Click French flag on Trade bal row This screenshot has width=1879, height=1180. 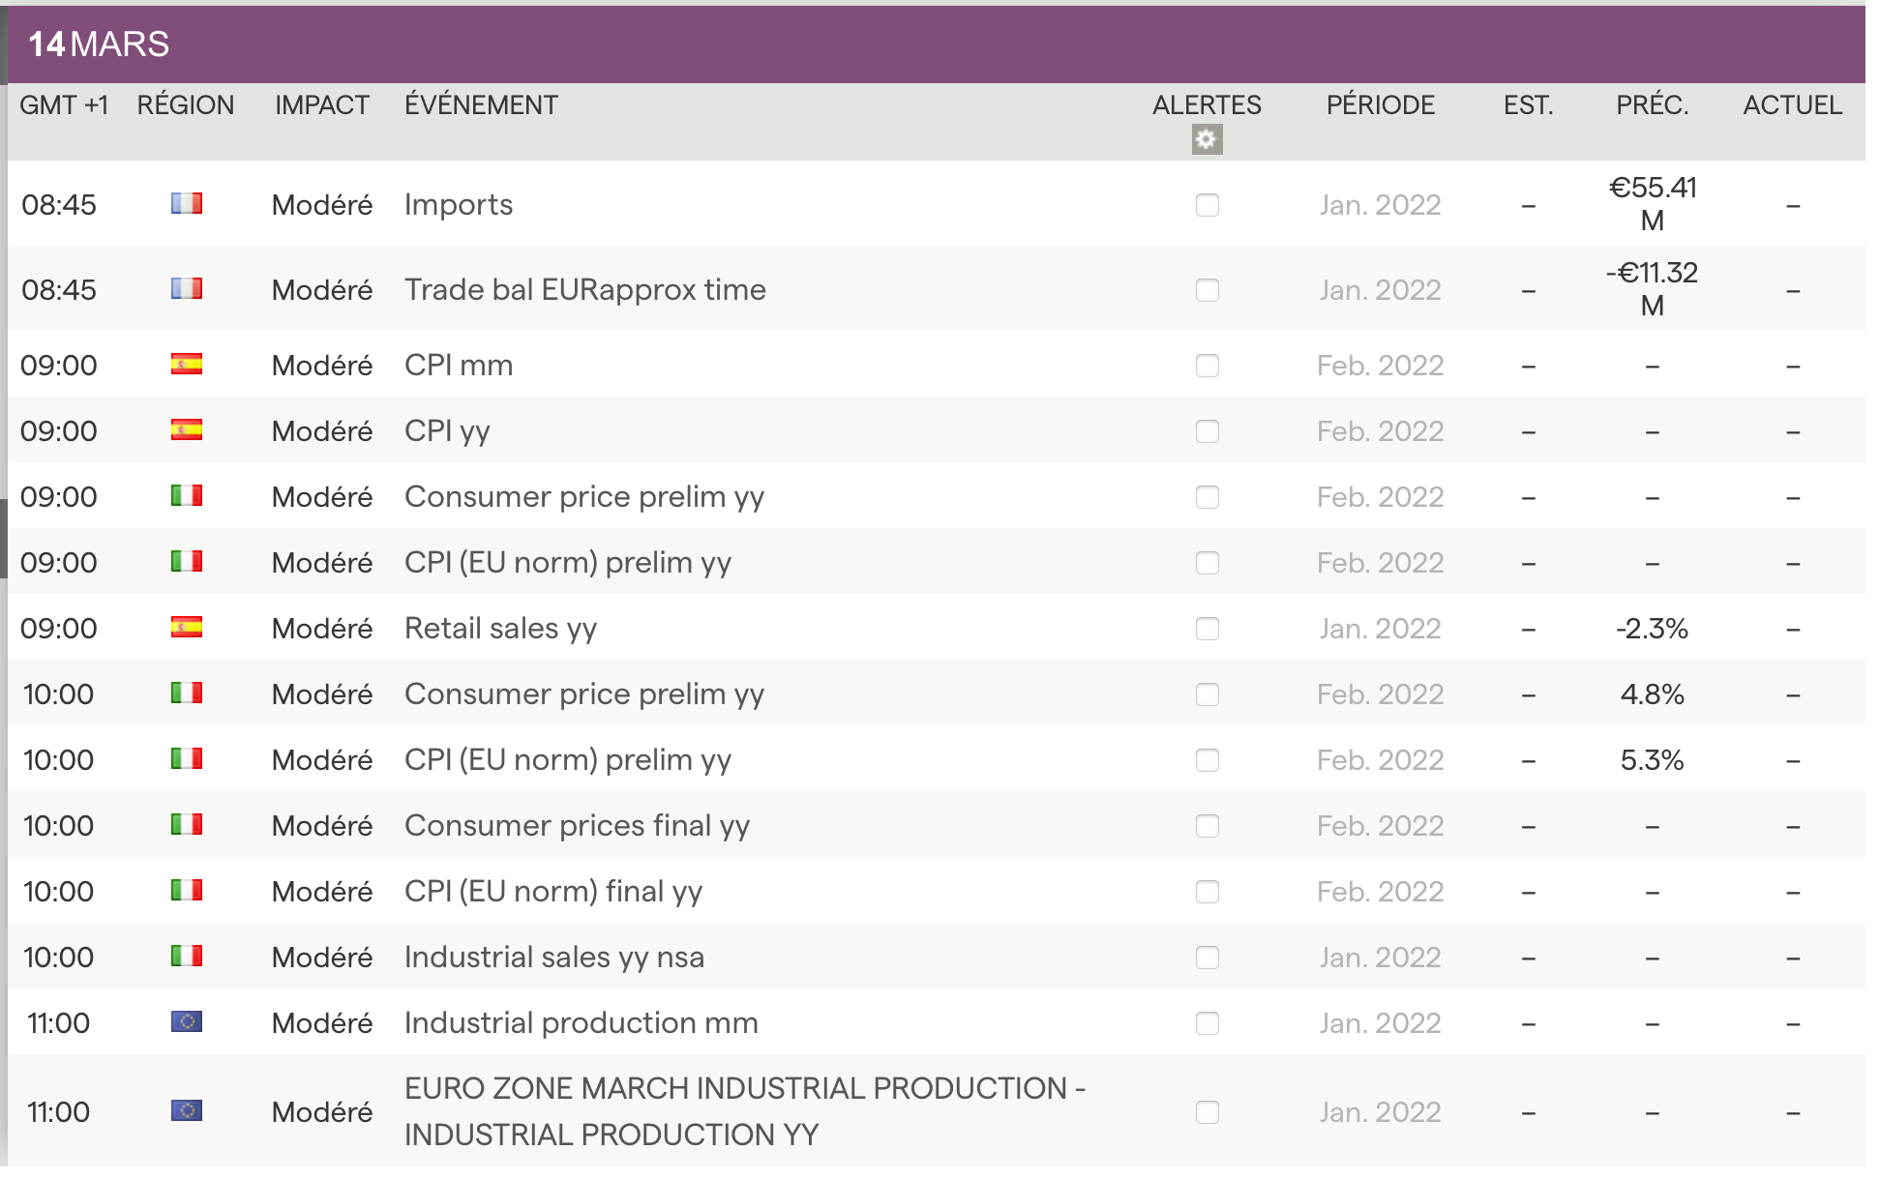coord(187,289)
